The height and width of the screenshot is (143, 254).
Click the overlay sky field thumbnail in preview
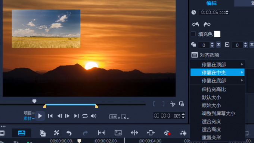46,29
